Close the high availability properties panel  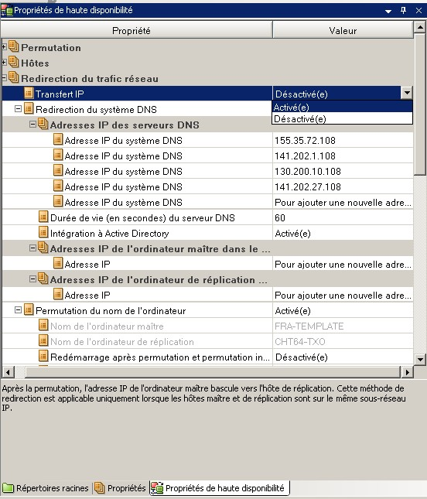419,11
